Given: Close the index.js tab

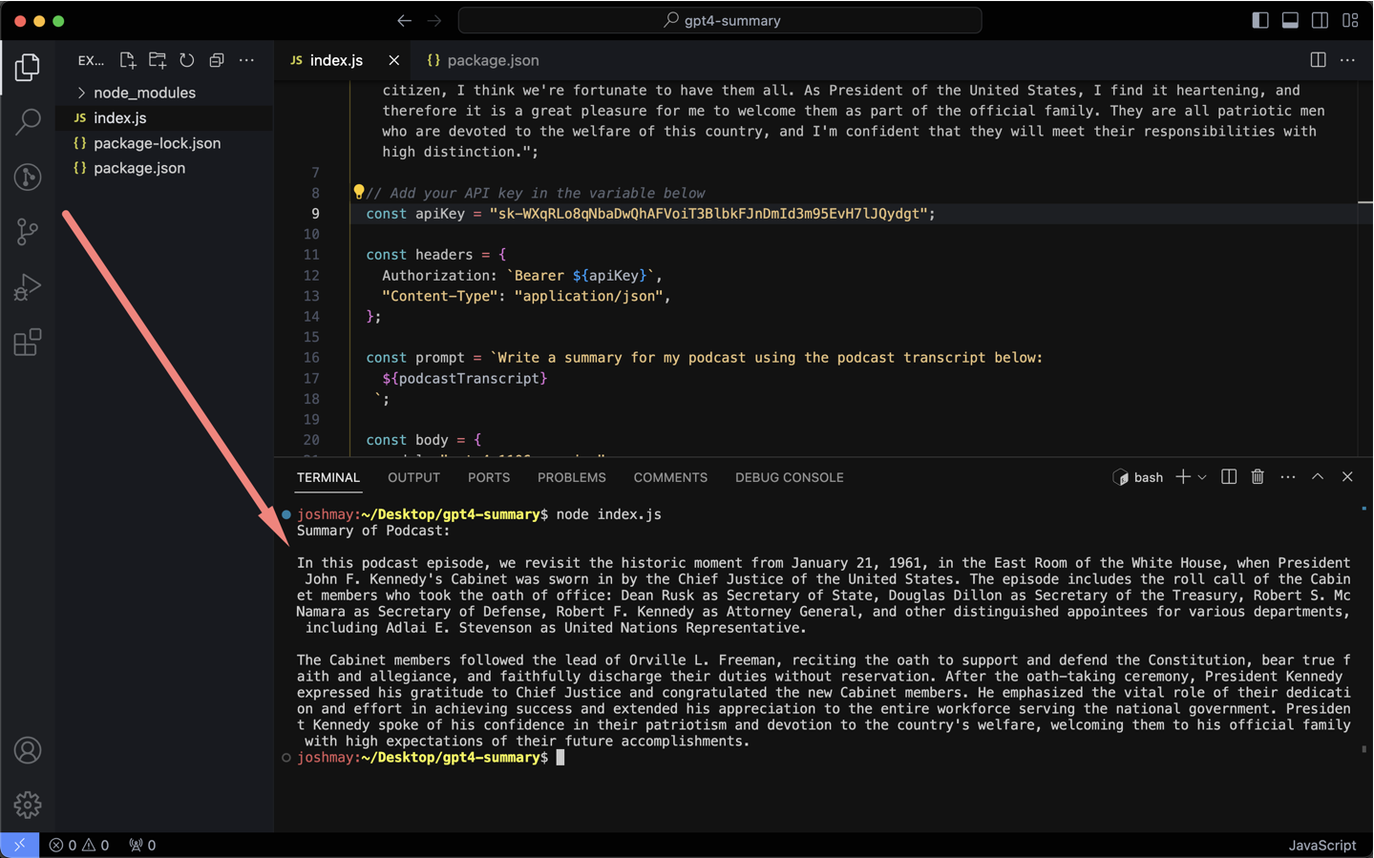Looking at the screenshot, I should (393, 60).
